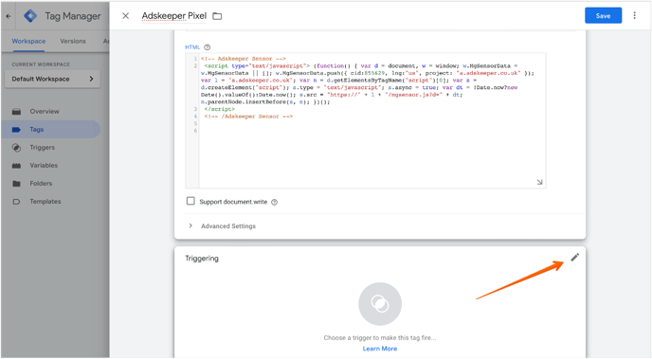Image resolution: width=652 pixels, height=359 pixels.
Task: Click the Tag Manager diamond logo
Action: (30, 16)
